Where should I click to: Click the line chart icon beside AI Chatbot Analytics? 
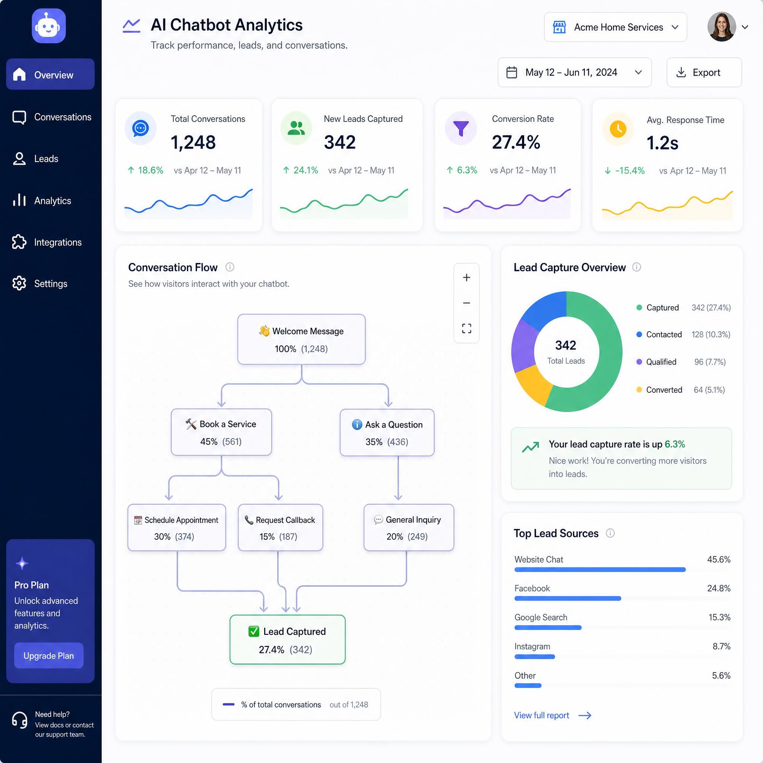point(132,26)
